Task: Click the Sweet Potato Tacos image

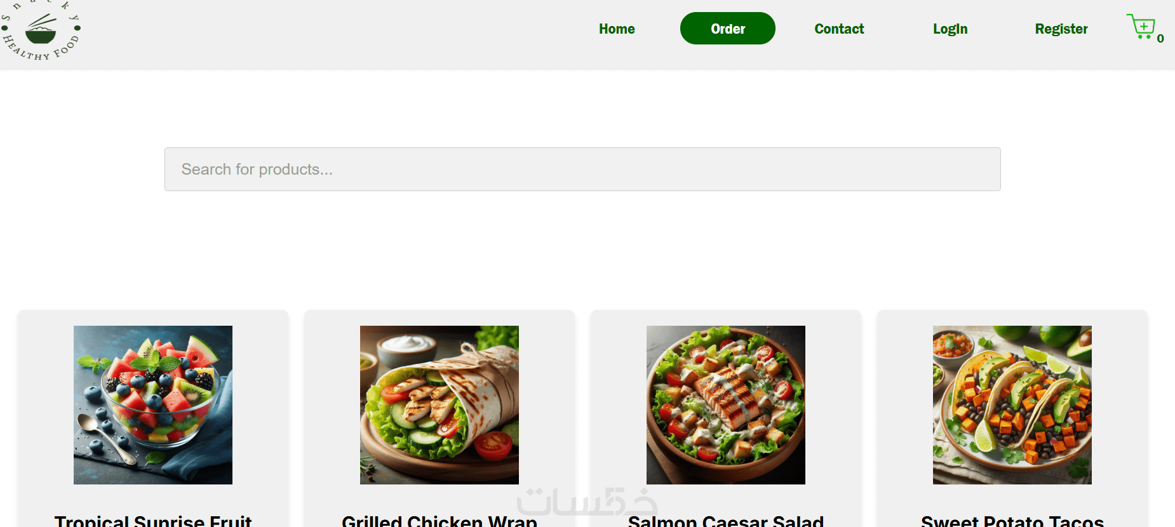Action: click(x=1012, y=405)
